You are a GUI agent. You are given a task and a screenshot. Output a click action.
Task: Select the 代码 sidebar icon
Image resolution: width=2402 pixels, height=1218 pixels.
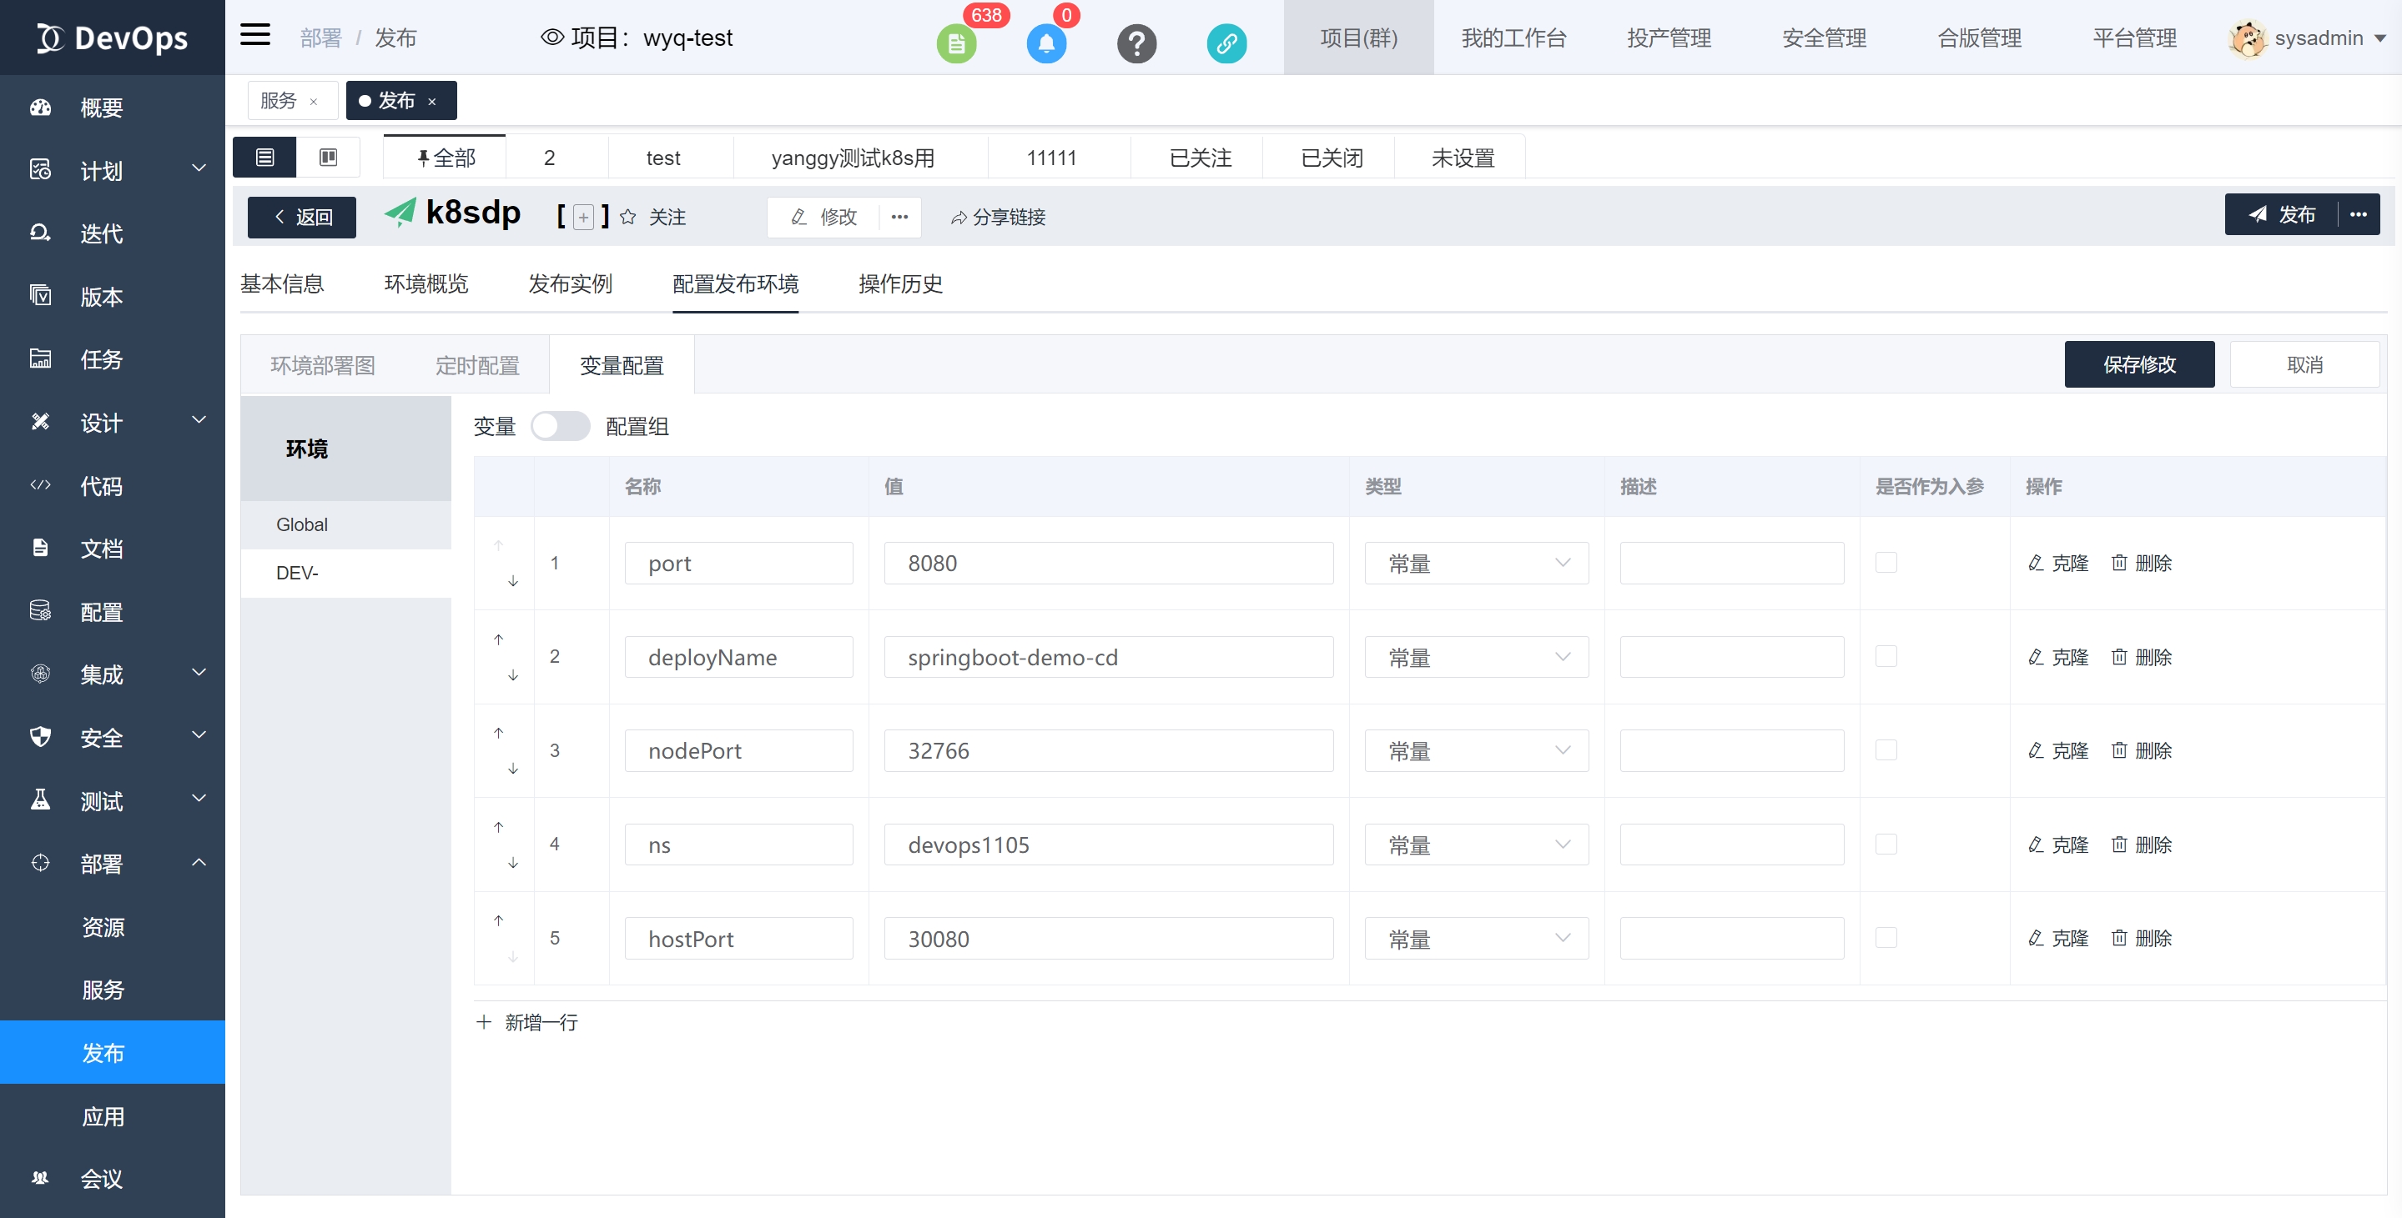pos(40,484)
